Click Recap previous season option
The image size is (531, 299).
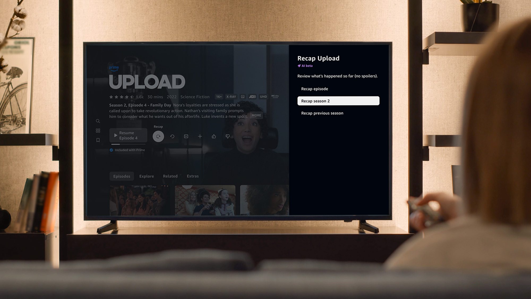pyautogui.click(x=322, y=113)
